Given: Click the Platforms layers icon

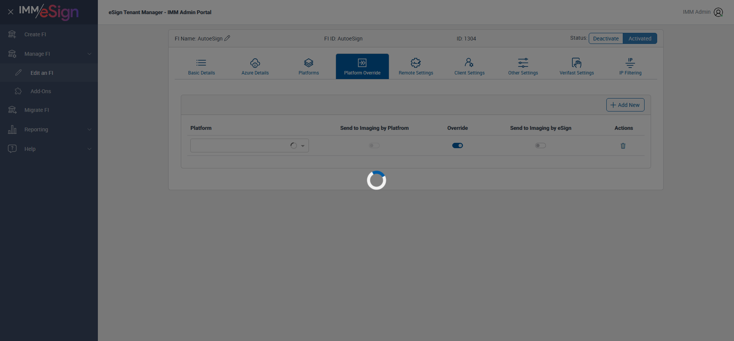Looking at the screenshot, I should pyautogui.click(x=309, y=63).
